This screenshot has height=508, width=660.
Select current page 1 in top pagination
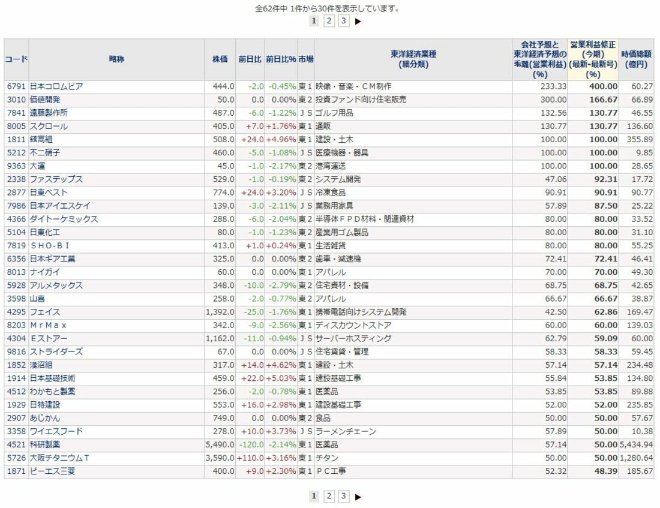click(x=314, y=20)
